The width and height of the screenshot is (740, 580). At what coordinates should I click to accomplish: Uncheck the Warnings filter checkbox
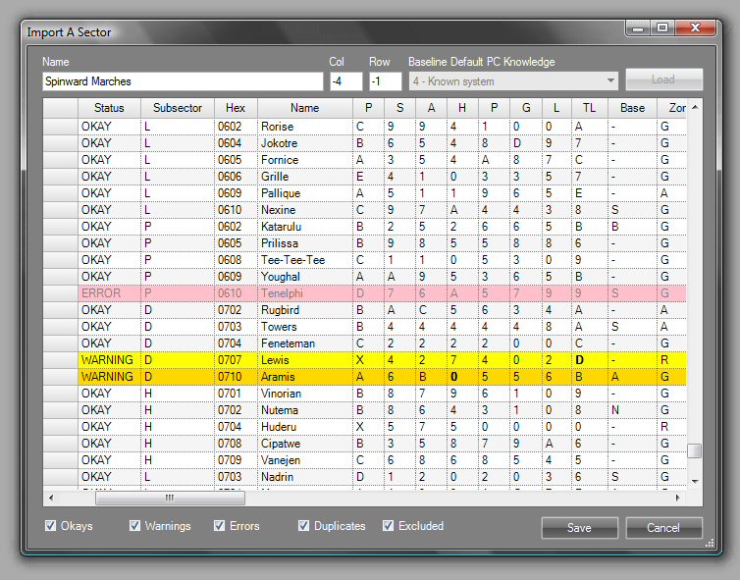point(135,526)
